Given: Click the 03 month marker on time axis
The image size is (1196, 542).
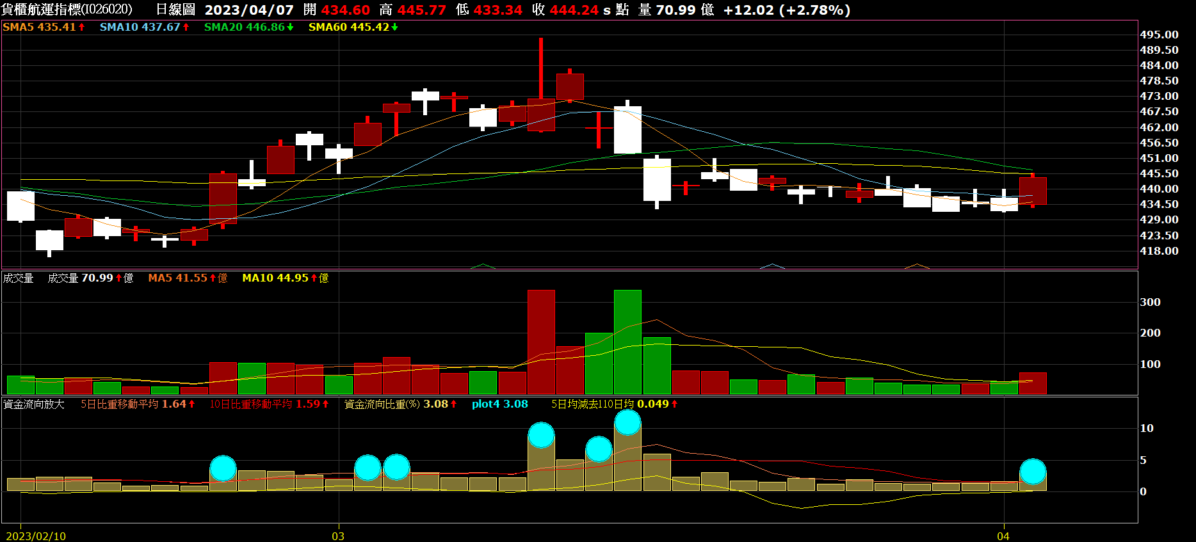Looking at the screenshot, I should click(x=338, y=536).
